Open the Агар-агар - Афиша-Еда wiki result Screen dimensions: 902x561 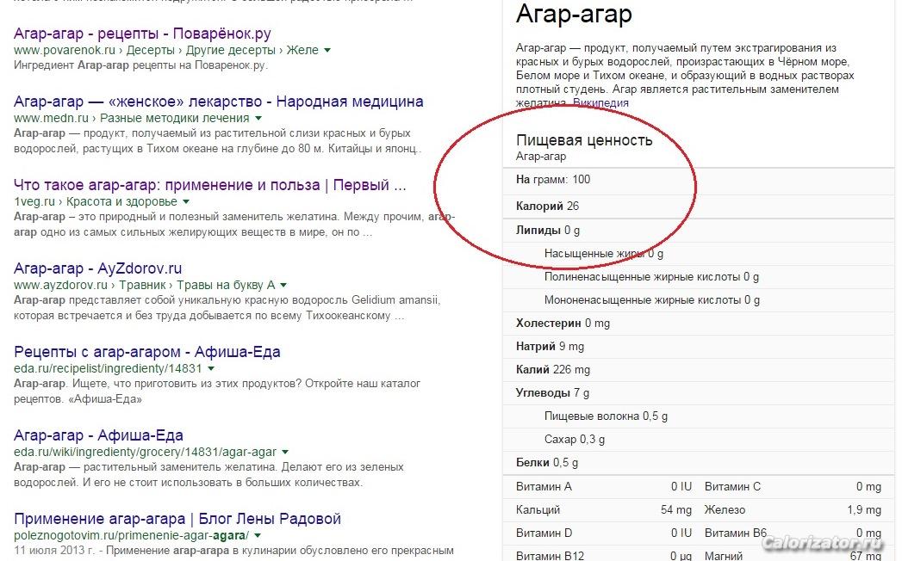point(98,435)
